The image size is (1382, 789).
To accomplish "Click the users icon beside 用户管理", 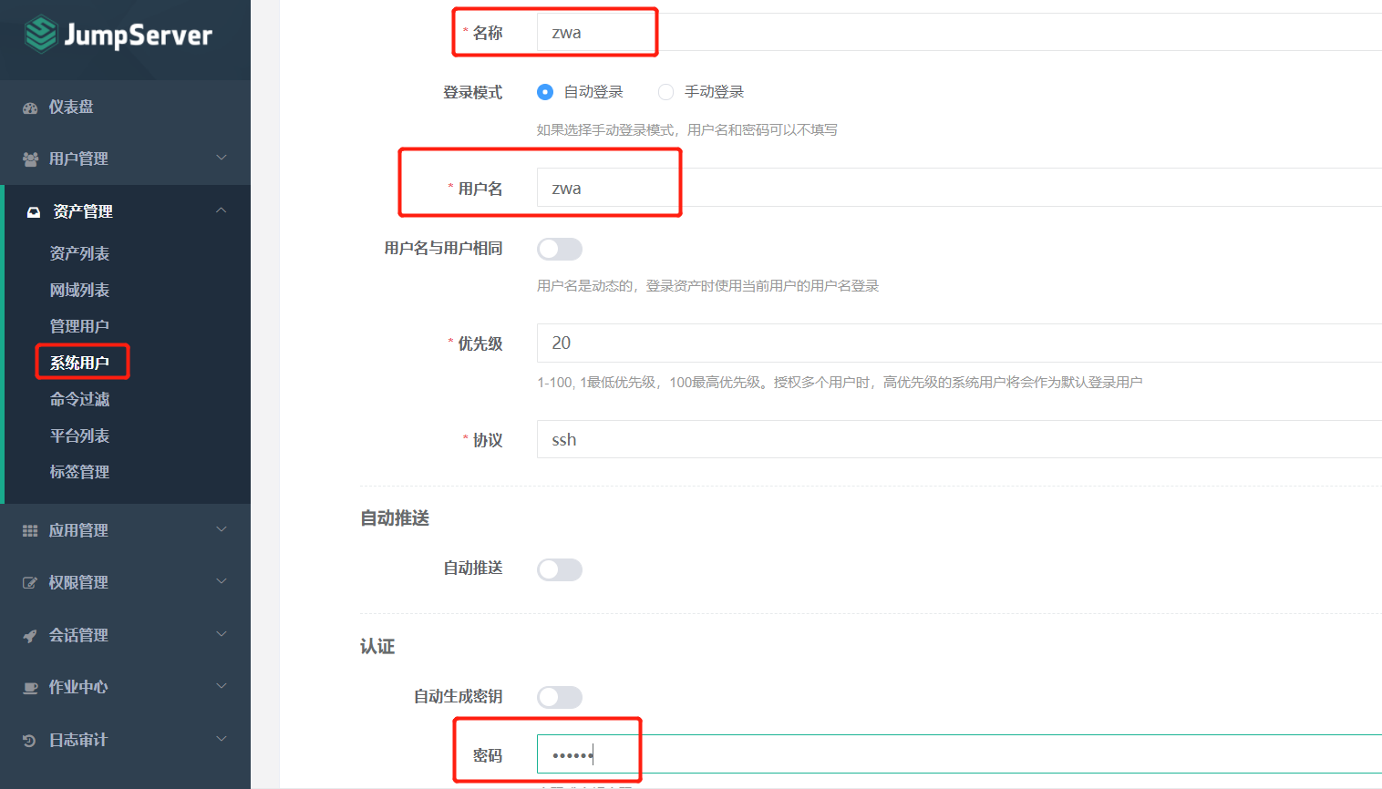I will (30, 159).
